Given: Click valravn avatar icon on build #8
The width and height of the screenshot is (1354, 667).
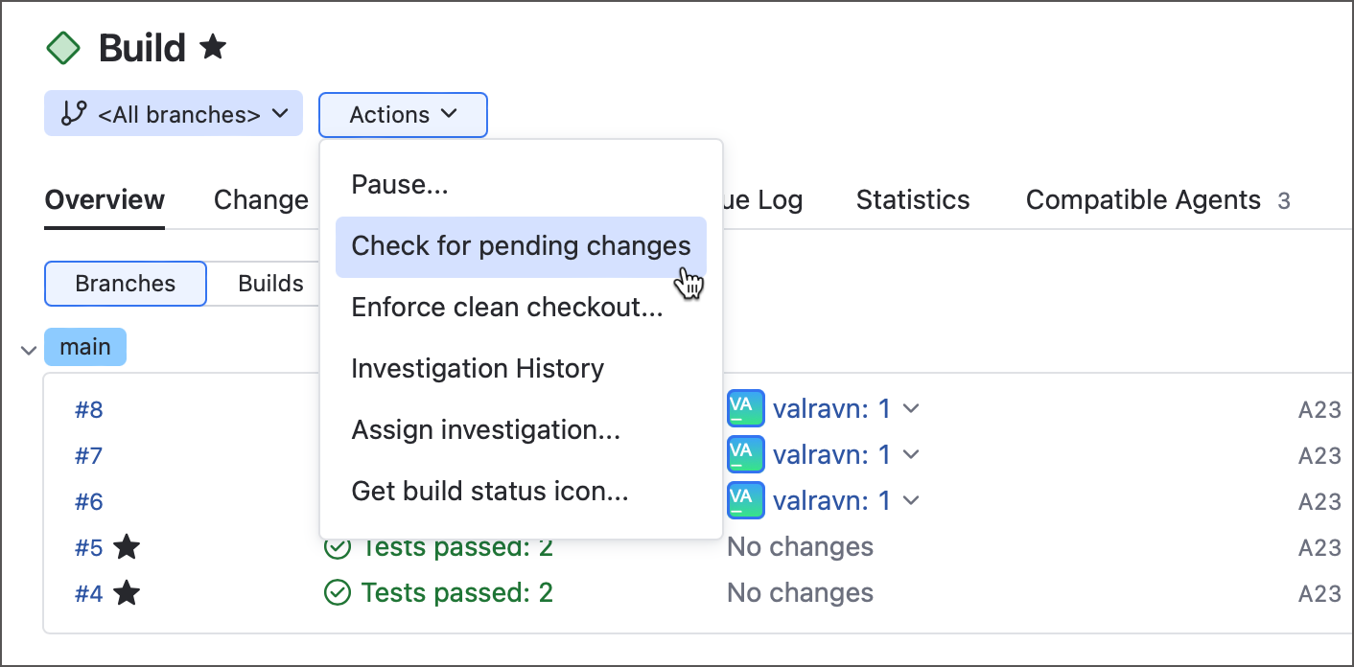Looking at the screenshot, I should coord(745,408).
